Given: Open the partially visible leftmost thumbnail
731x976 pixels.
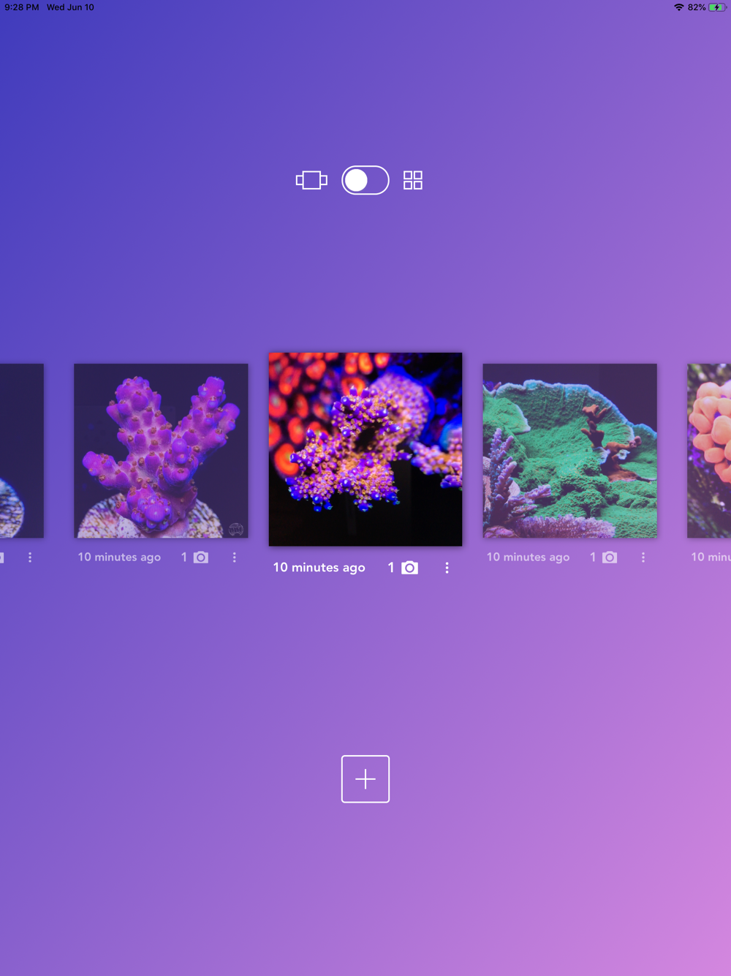Looking at the screenshot, I should [22, 451].
